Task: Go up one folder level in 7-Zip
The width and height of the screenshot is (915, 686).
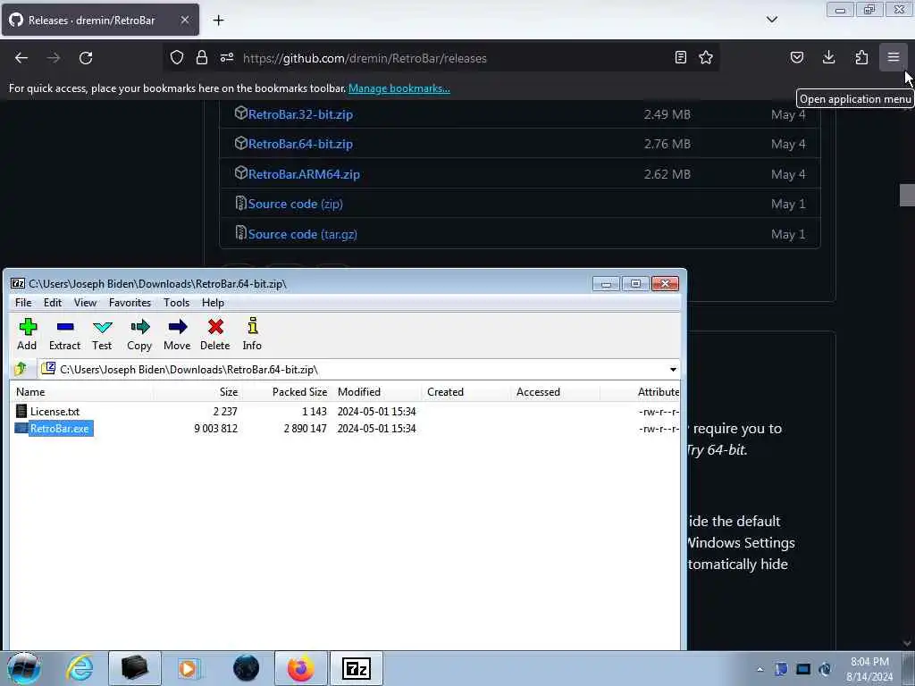Action: (x=21, y=369)
